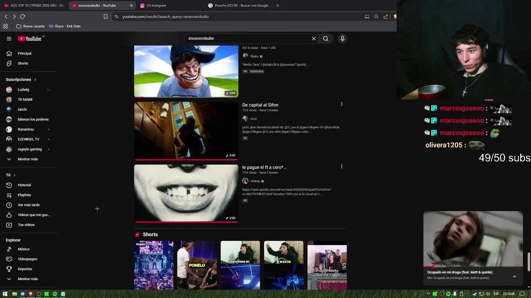Viewport: 531px width, 298px height.
Task: Click the browser address bar URL
Action: click(x=166, y=17)
